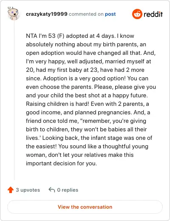Open the crazykaty19999 username profile

tap(47, 14)
